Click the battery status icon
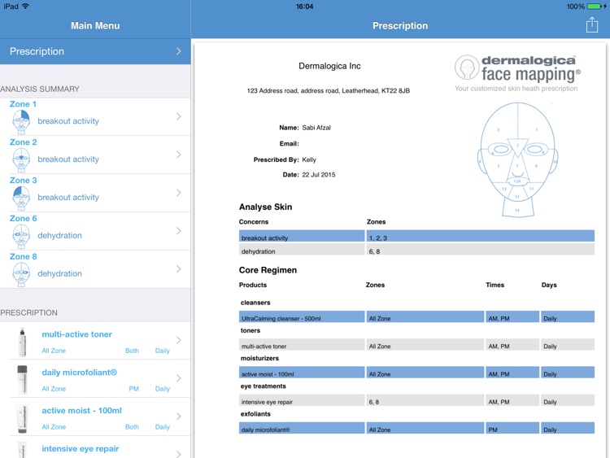The image size is (610, 458). point(594,7)
